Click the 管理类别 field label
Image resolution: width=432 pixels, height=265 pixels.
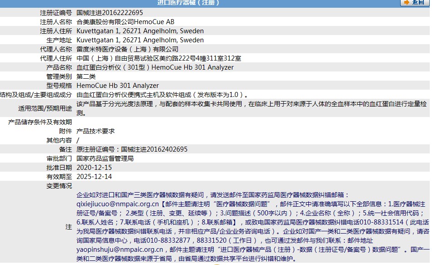[x=59, y=76]
